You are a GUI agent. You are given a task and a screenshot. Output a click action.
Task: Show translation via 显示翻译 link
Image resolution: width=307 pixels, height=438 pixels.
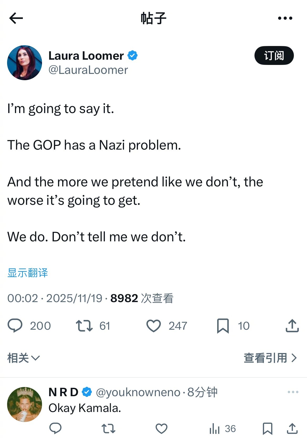coord(28,273)
